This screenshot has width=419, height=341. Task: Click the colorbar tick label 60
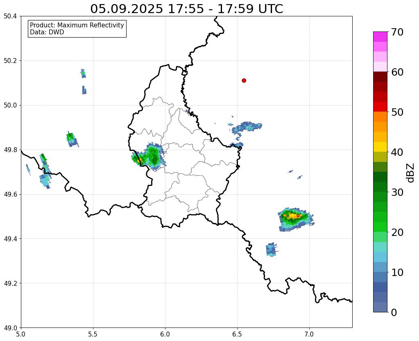click(x=397, y=72)
